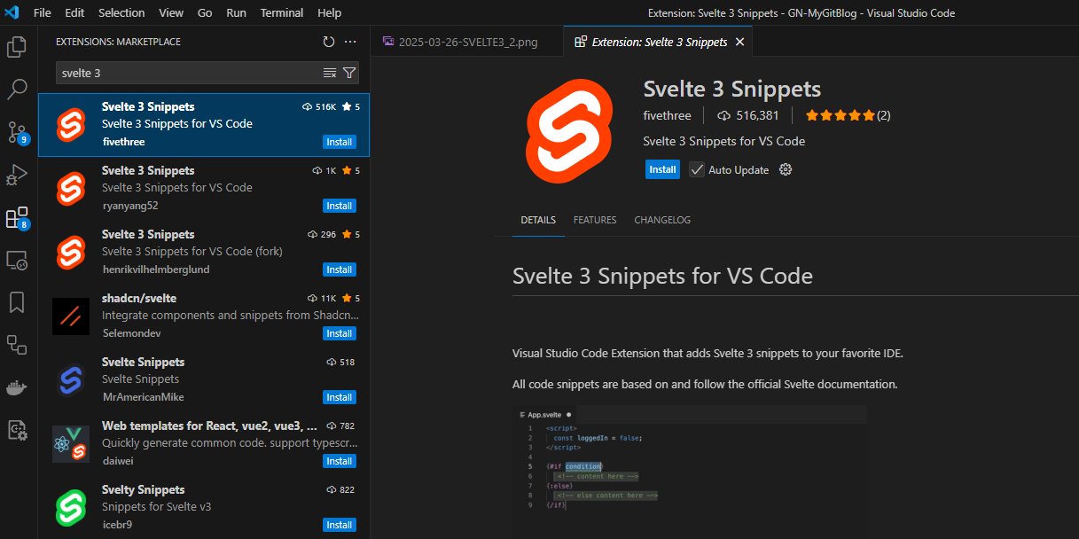Open Views and More Actions ellipsis menu
Screen dimensions: 1079x539
click(350, 42)
